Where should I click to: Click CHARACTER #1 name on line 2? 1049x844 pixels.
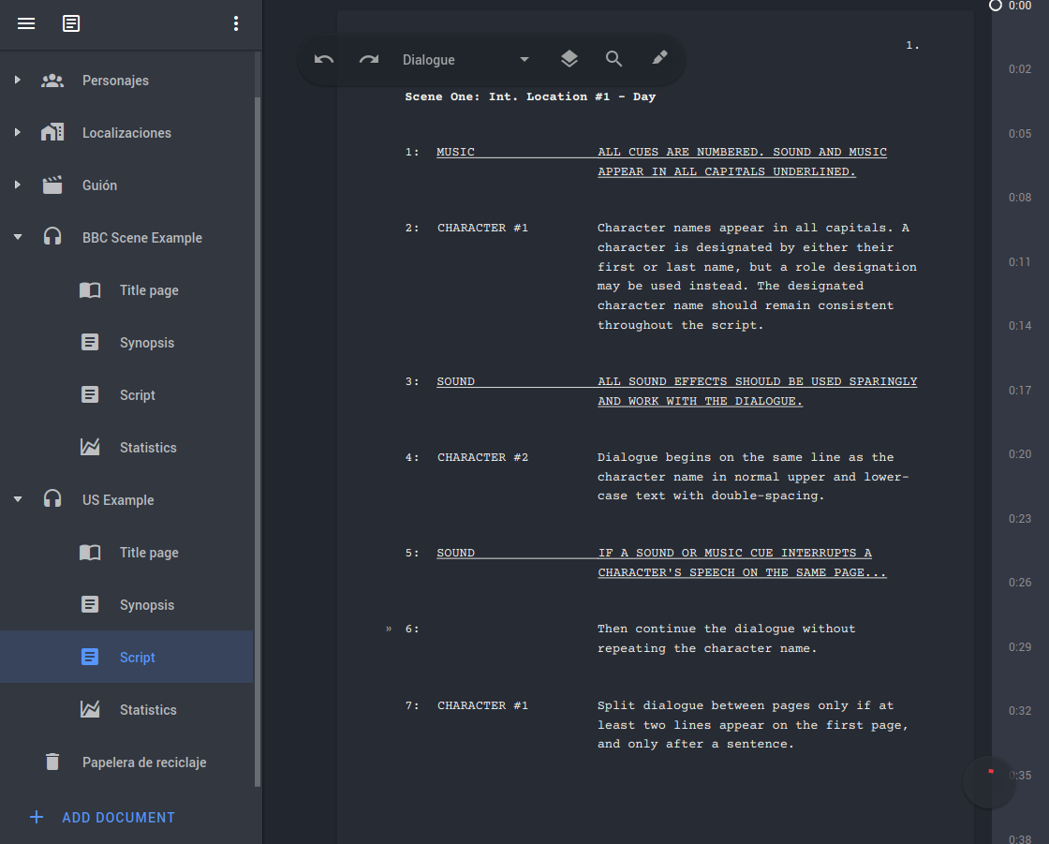tap(482, 228)
